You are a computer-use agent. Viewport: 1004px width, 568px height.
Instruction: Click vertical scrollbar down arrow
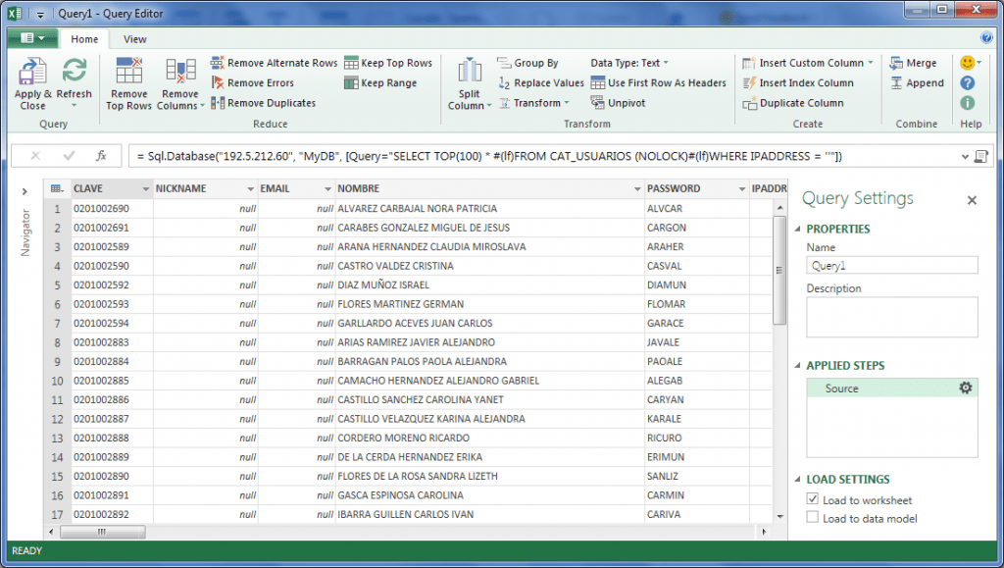point(779,516)
